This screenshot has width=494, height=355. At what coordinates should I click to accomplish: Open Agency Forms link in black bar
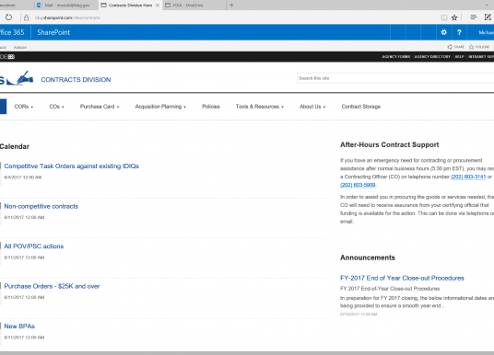(396, 57)
